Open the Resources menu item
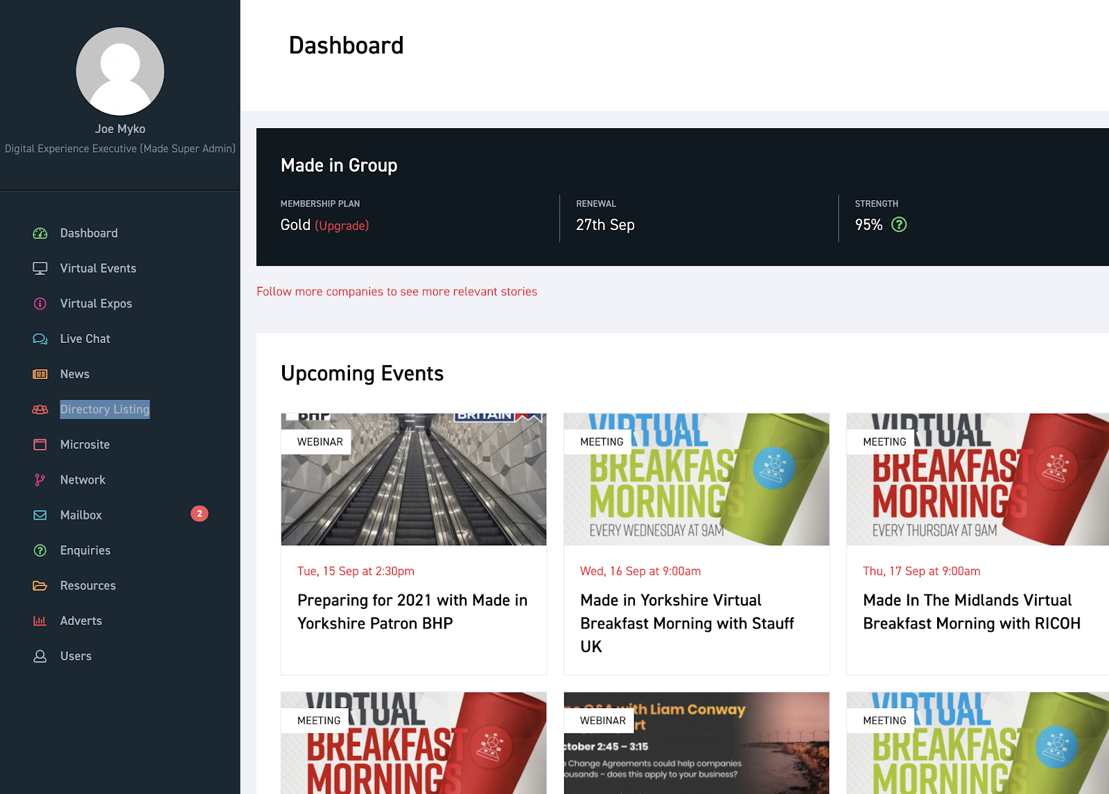 (x=88, y=586)
